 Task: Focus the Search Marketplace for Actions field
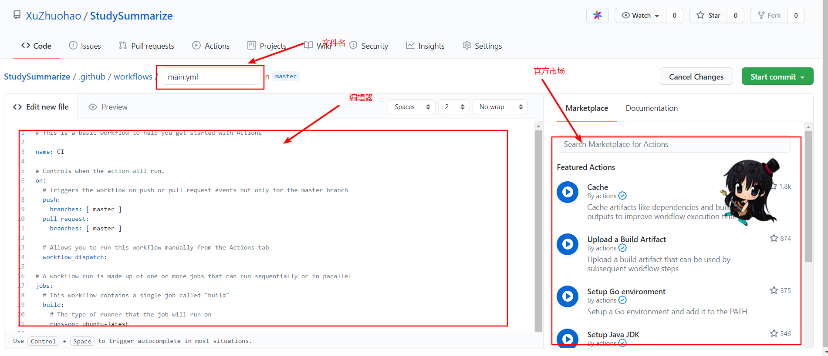click(x=673, y=144)
